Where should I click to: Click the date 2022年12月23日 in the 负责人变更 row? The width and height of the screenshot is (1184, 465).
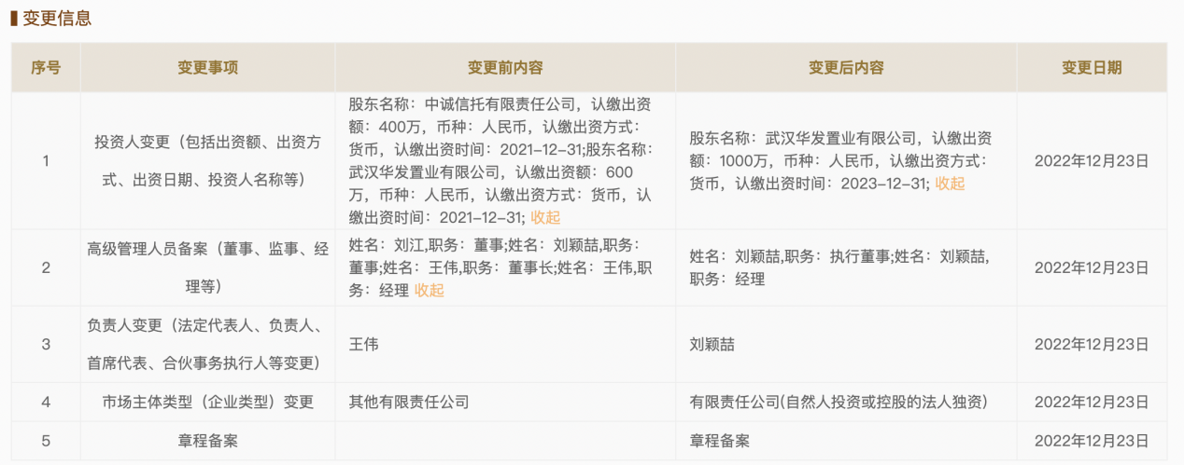[x=1092, y=344]
